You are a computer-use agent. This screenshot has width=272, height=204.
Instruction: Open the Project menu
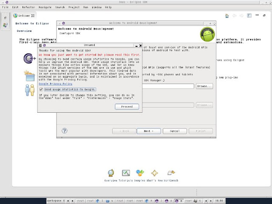pyautogui.click(x=74, y=7)
